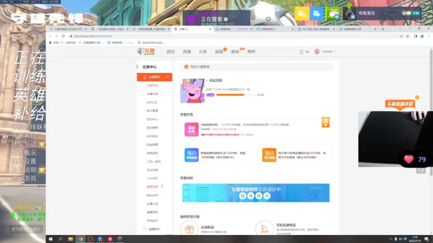Switch to the last browser tab

tap(358, 29)
